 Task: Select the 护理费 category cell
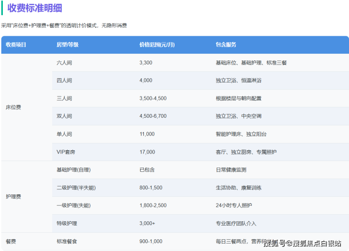pyautogui.click(x=13, y=196)
